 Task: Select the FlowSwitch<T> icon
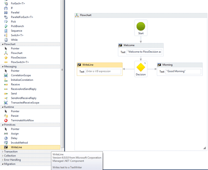6,62
